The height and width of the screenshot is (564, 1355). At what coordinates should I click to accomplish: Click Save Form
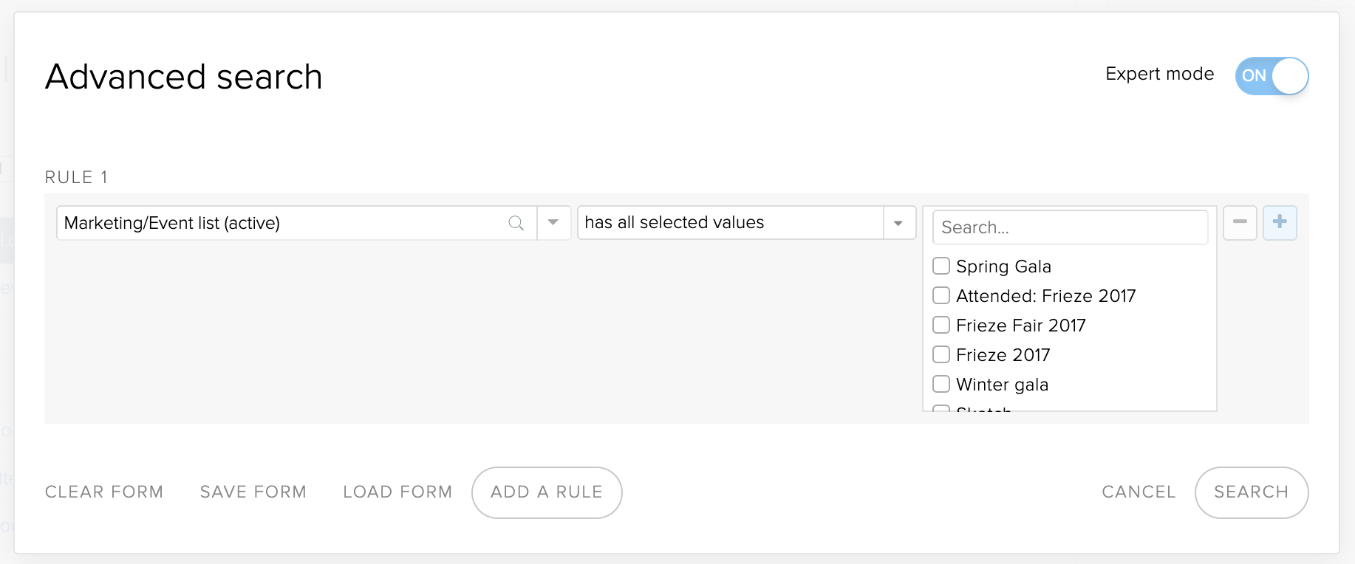pos(253,492)
